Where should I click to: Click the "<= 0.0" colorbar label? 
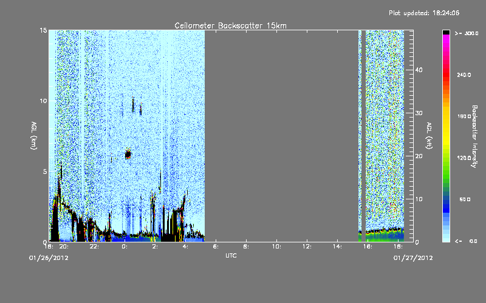tap(466, 241)
